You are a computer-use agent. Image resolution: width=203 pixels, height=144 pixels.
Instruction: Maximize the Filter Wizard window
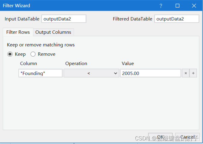point(177,6)
